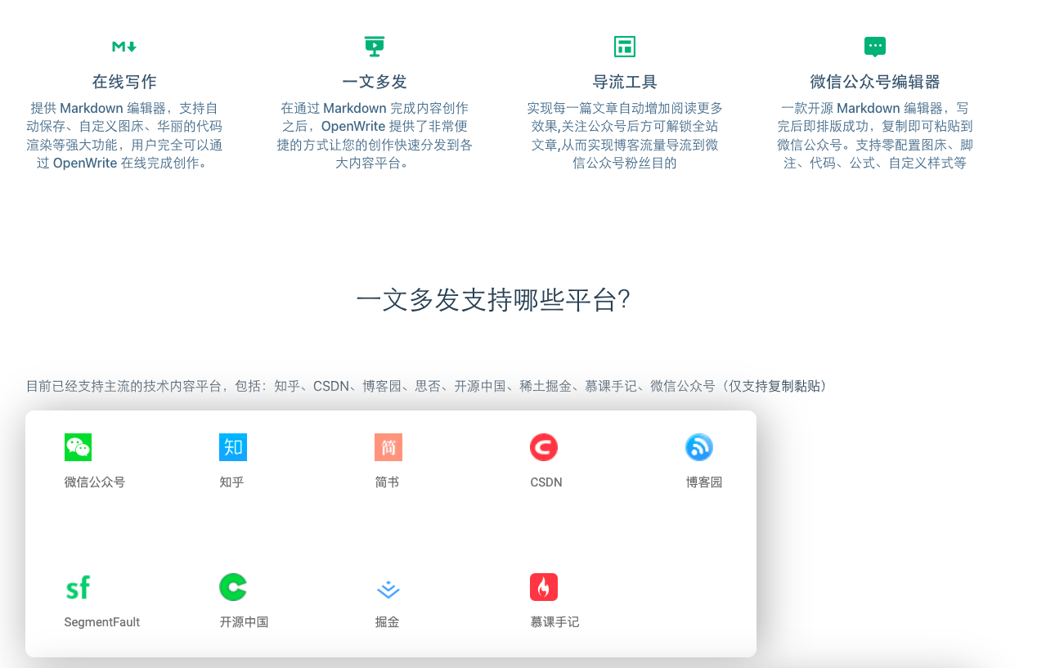
Task: Select the 开源中国 platform label
Action: [x=244, y=622]
